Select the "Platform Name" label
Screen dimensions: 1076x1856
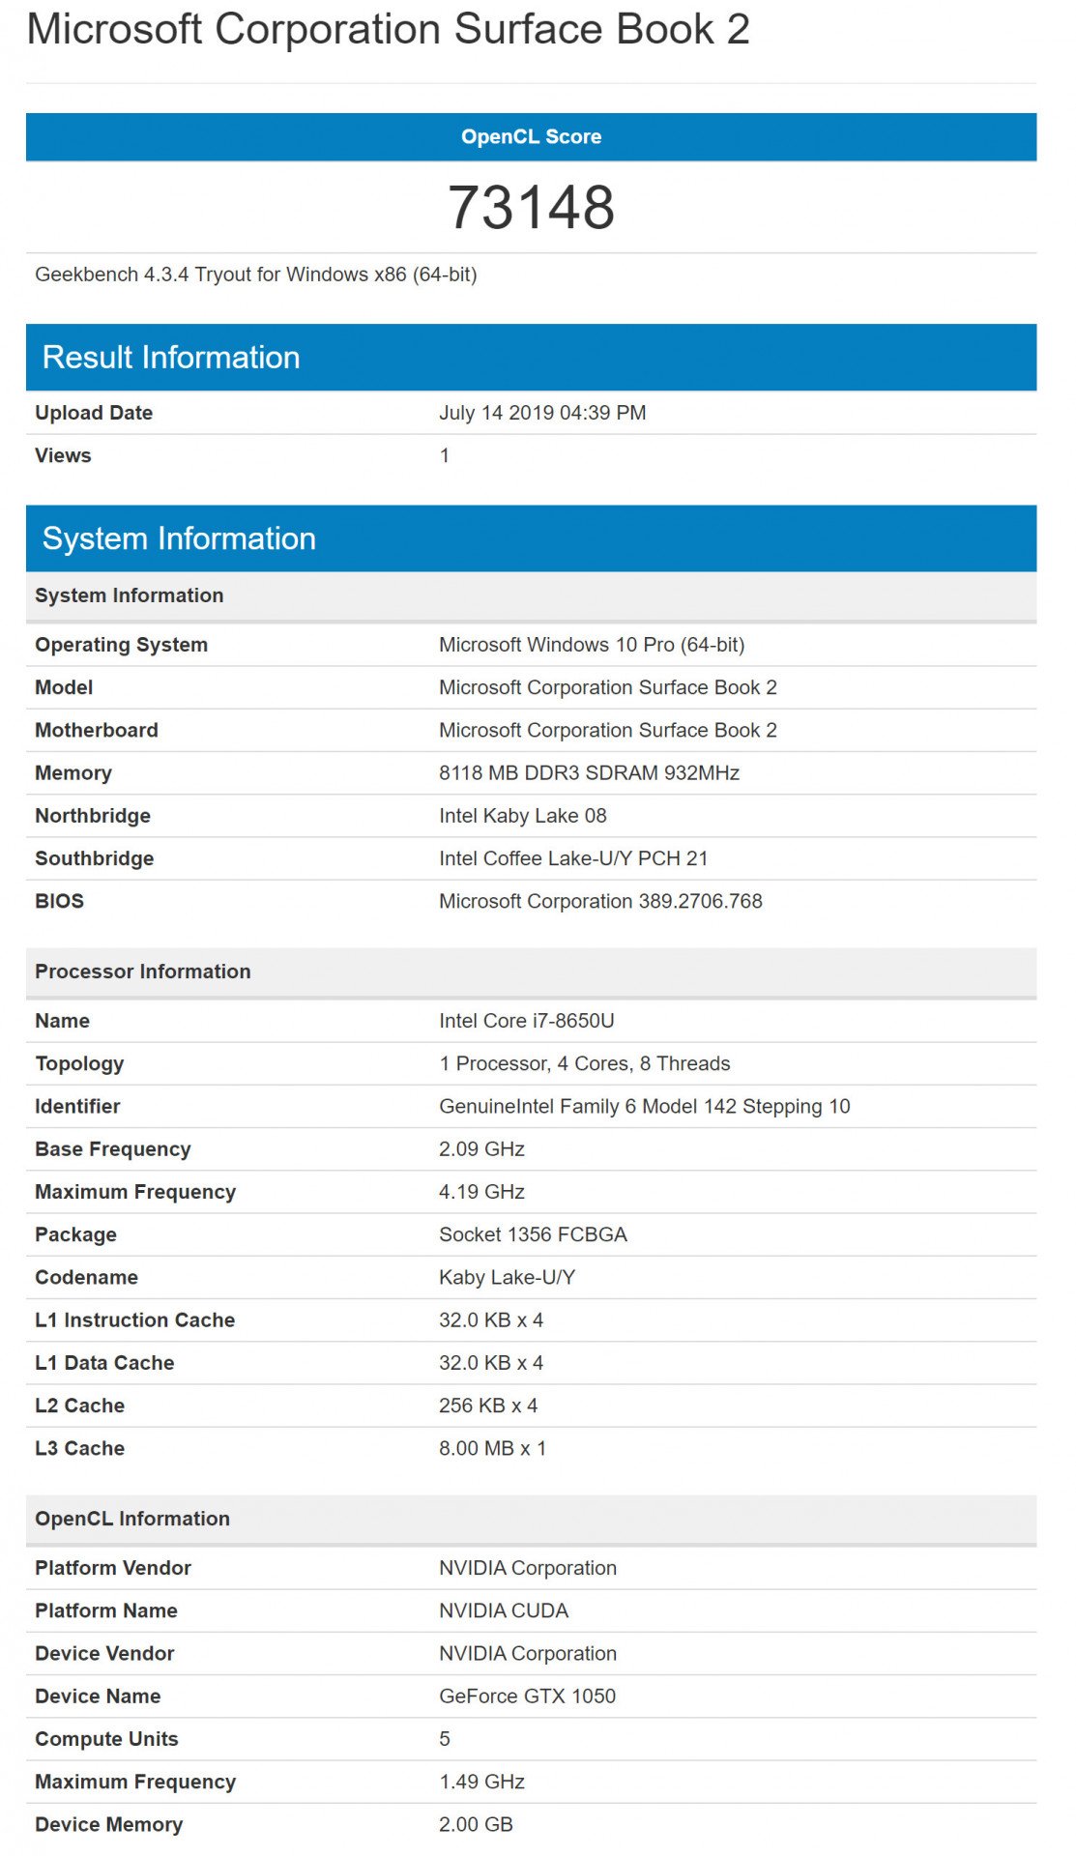coord(106,1610)
